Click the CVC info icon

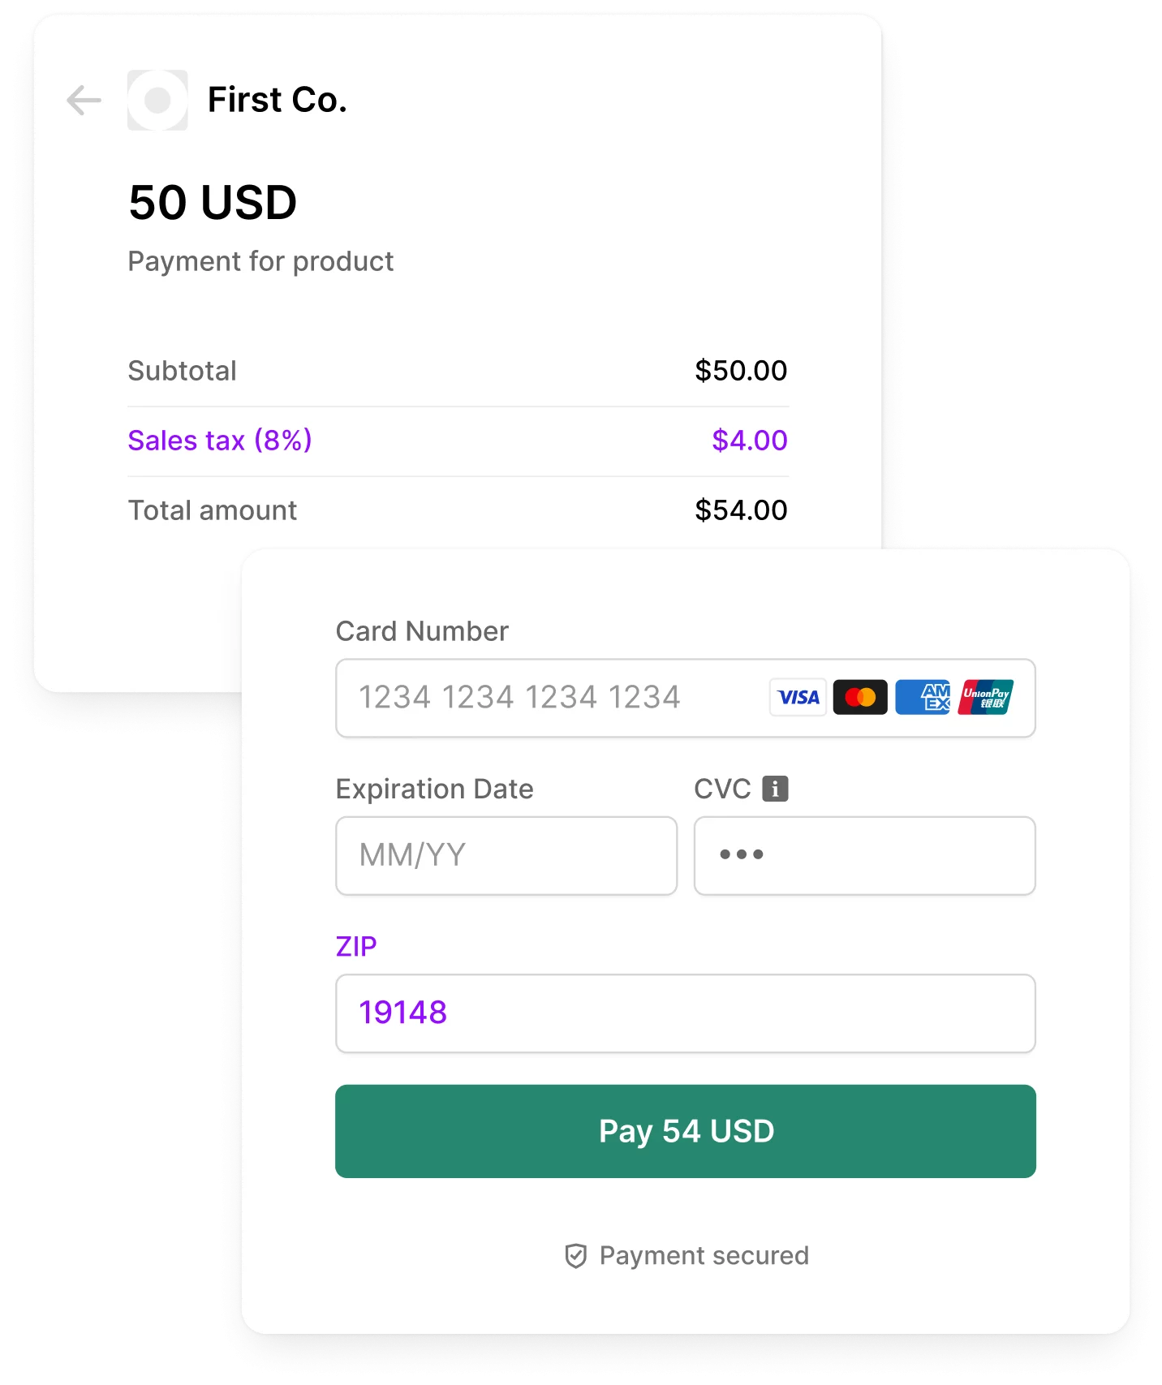click(776, 787)
